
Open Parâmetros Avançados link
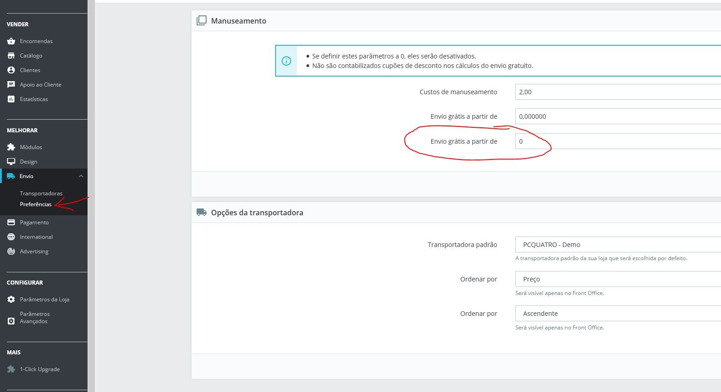(x=35, y=318)
